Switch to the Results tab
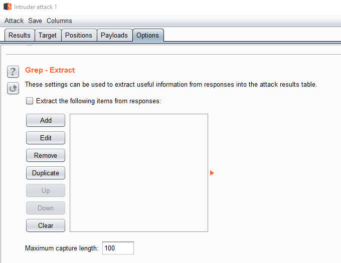341x263 pixels. point(20,35)
